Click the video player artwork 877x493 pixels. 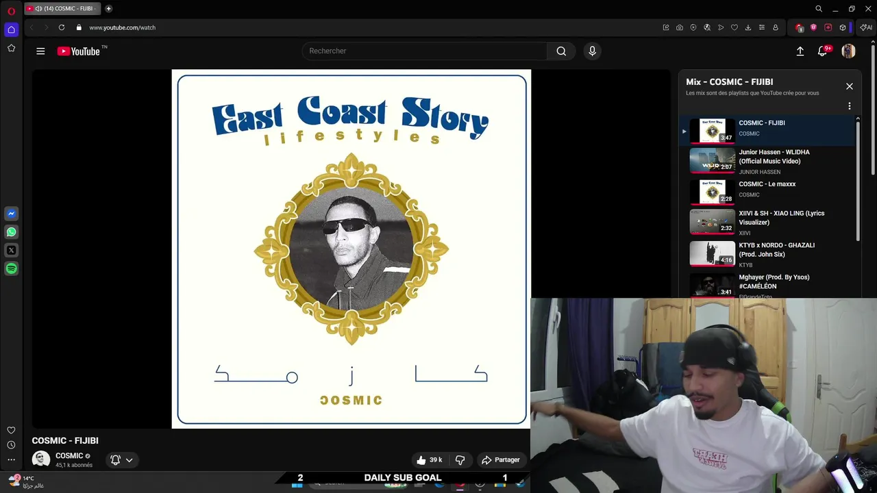tap(351, 249)
